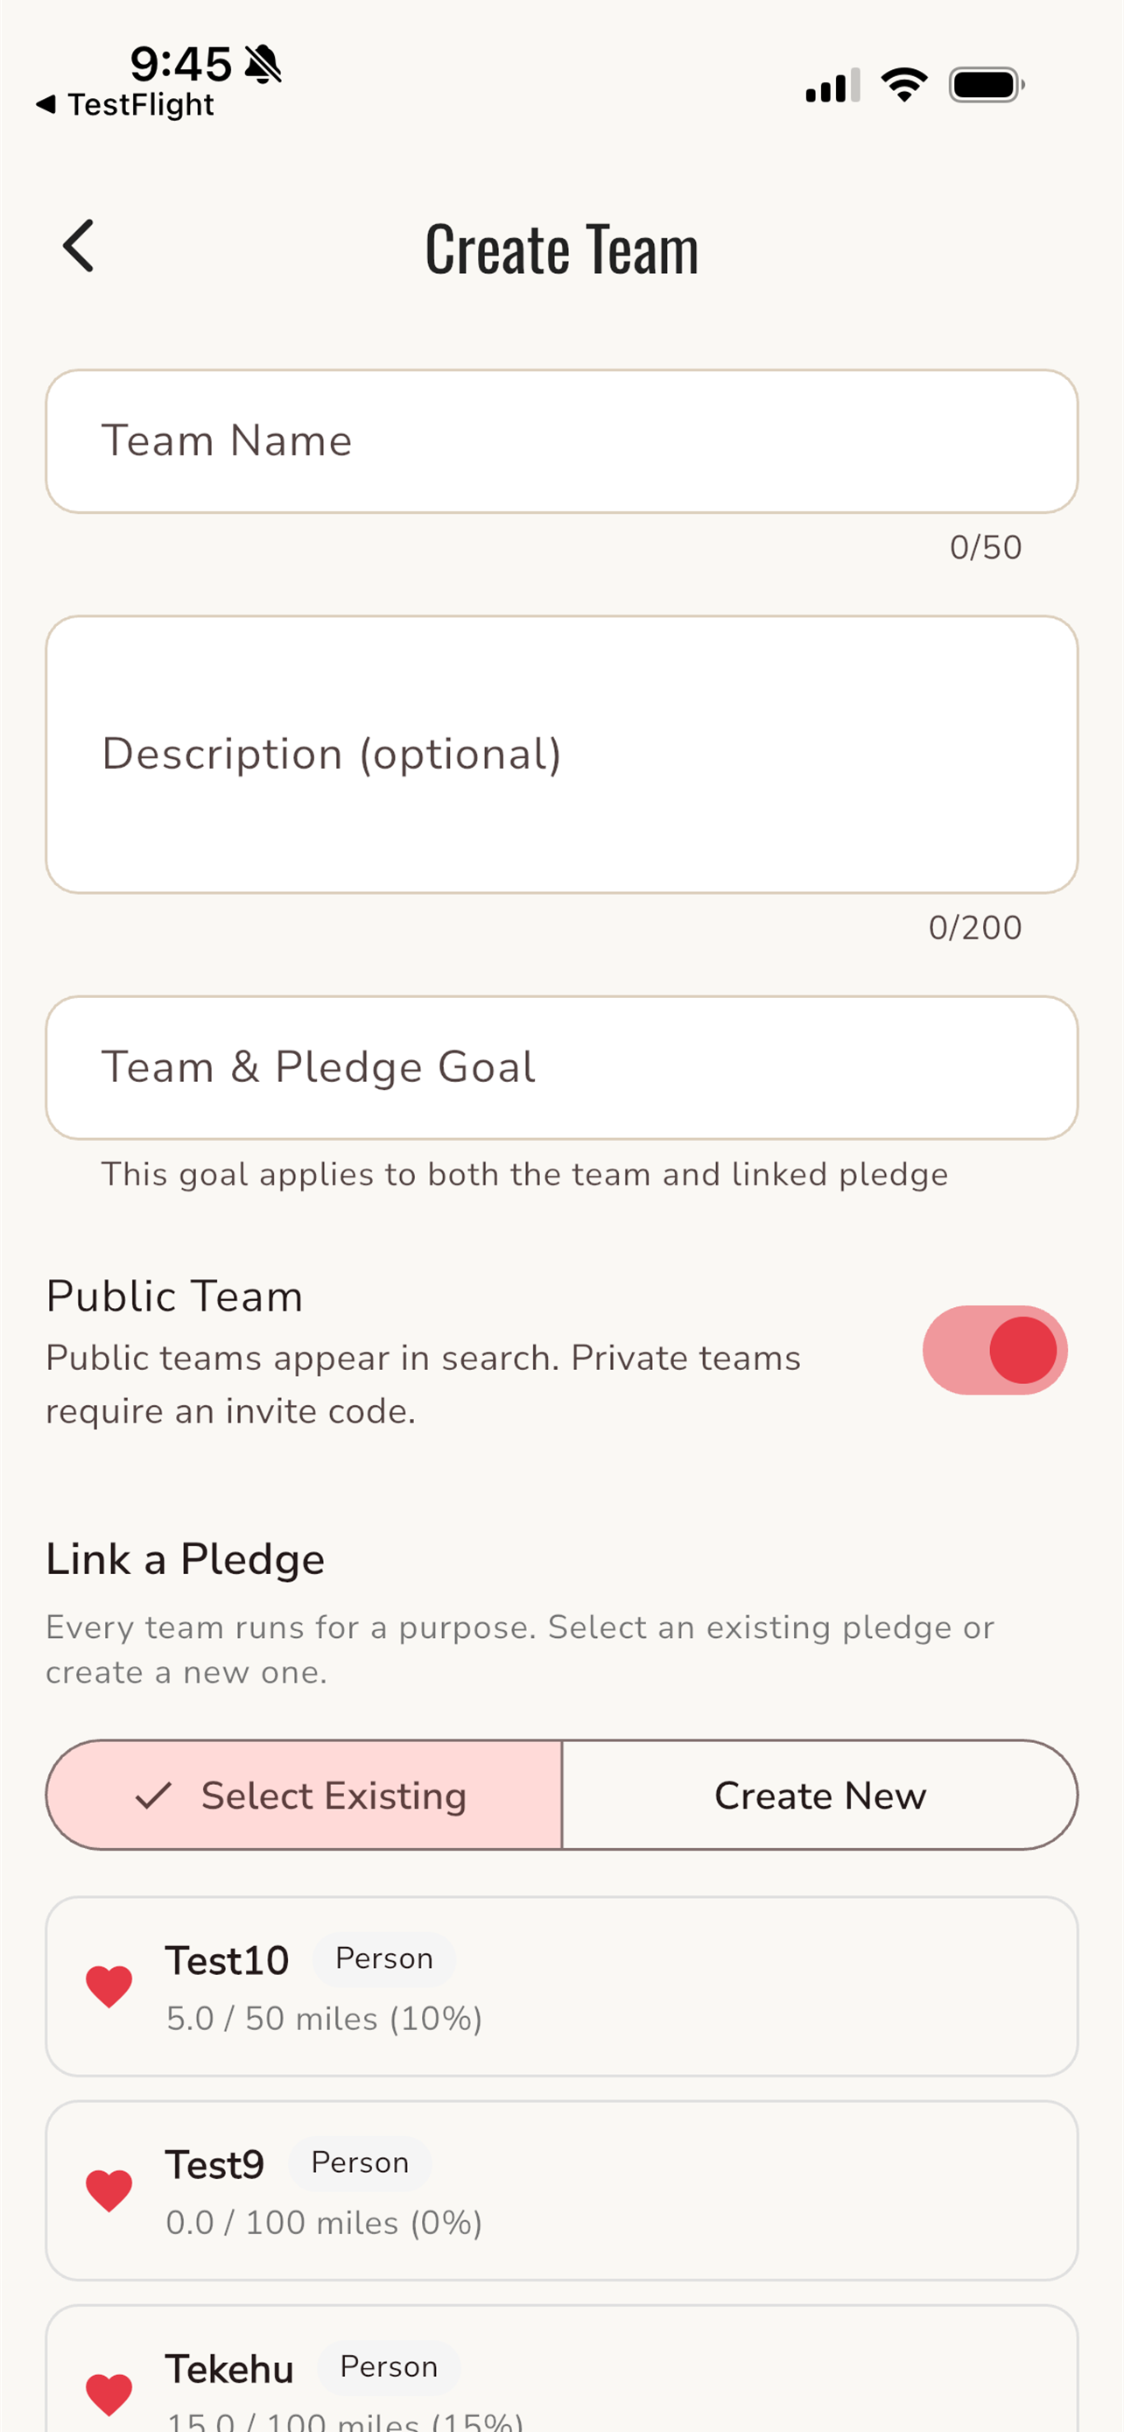Tap the cellular signal bars icon
Screen dimensions: 1124x2432
coord(832,85)
